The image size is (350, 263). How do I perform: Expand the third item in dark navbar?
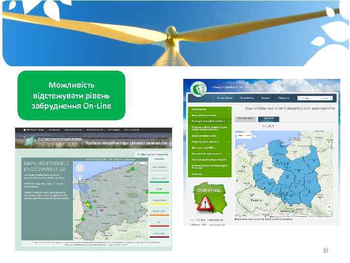click(73, 130)
